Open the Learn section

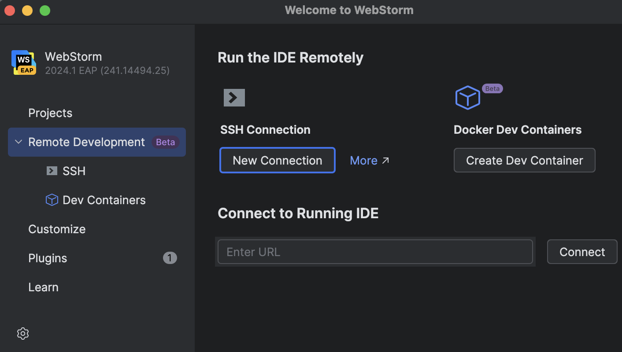(x=43, y=287)
